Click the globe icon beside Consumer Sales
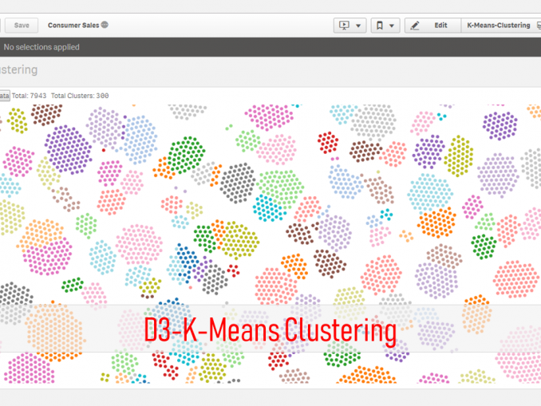541x406 pixels. (x=105, y=25)
